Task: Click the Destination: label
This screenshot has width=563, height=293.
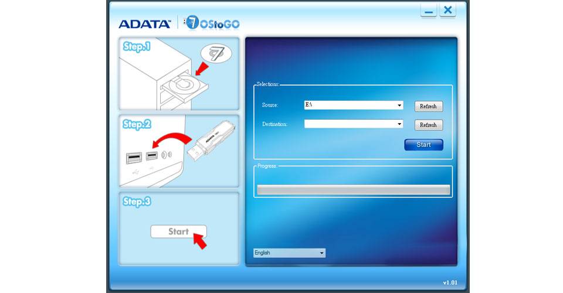Action: (x=274, y=124)
